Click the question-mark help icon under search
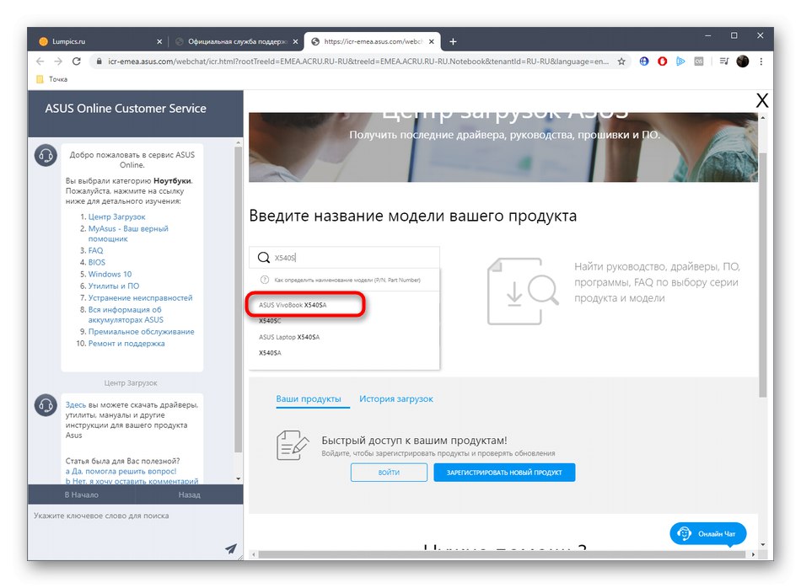 pyautogui.click(x=265, y=280)
